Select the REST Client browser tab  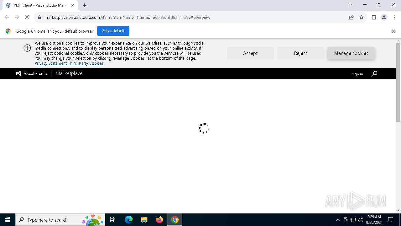coord(40,5)
